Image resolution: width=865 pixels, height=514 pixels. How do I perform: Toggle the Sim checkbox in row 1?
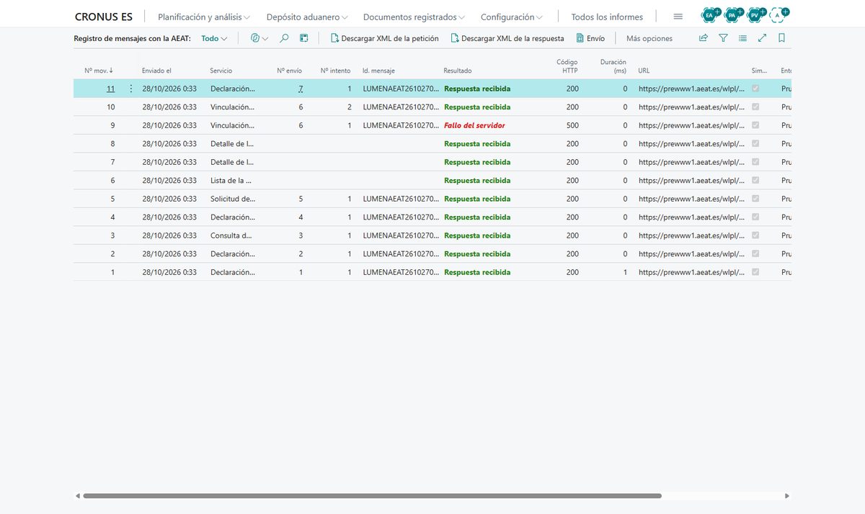tap(755, 272)
